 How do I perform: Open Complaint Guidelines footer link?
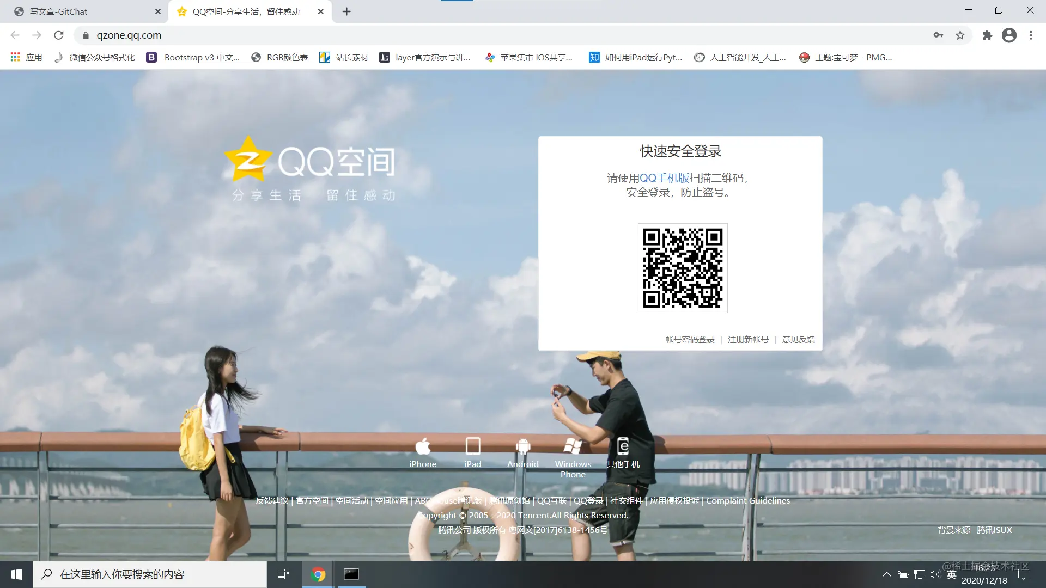748,501
